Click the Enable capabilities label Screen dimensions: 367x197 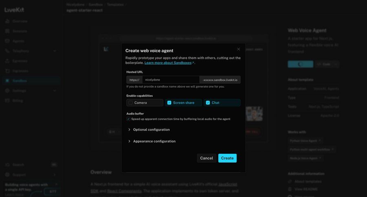(x=139, y=96)
